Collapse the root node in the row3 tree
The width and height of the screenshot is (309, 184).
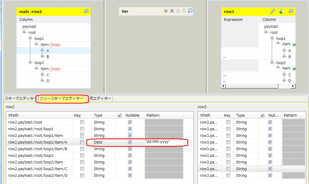coord(266,32)
